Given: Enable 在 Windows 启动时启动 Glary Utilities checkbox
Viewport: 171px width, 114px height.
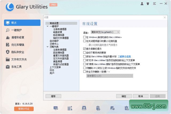Looking at the screenshot, I should 84,37.
